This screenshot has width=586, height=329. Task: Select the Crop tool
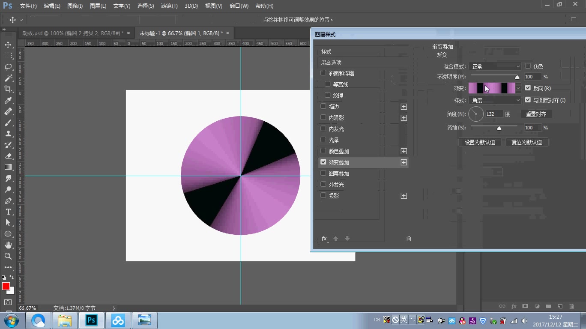[9, 89]
